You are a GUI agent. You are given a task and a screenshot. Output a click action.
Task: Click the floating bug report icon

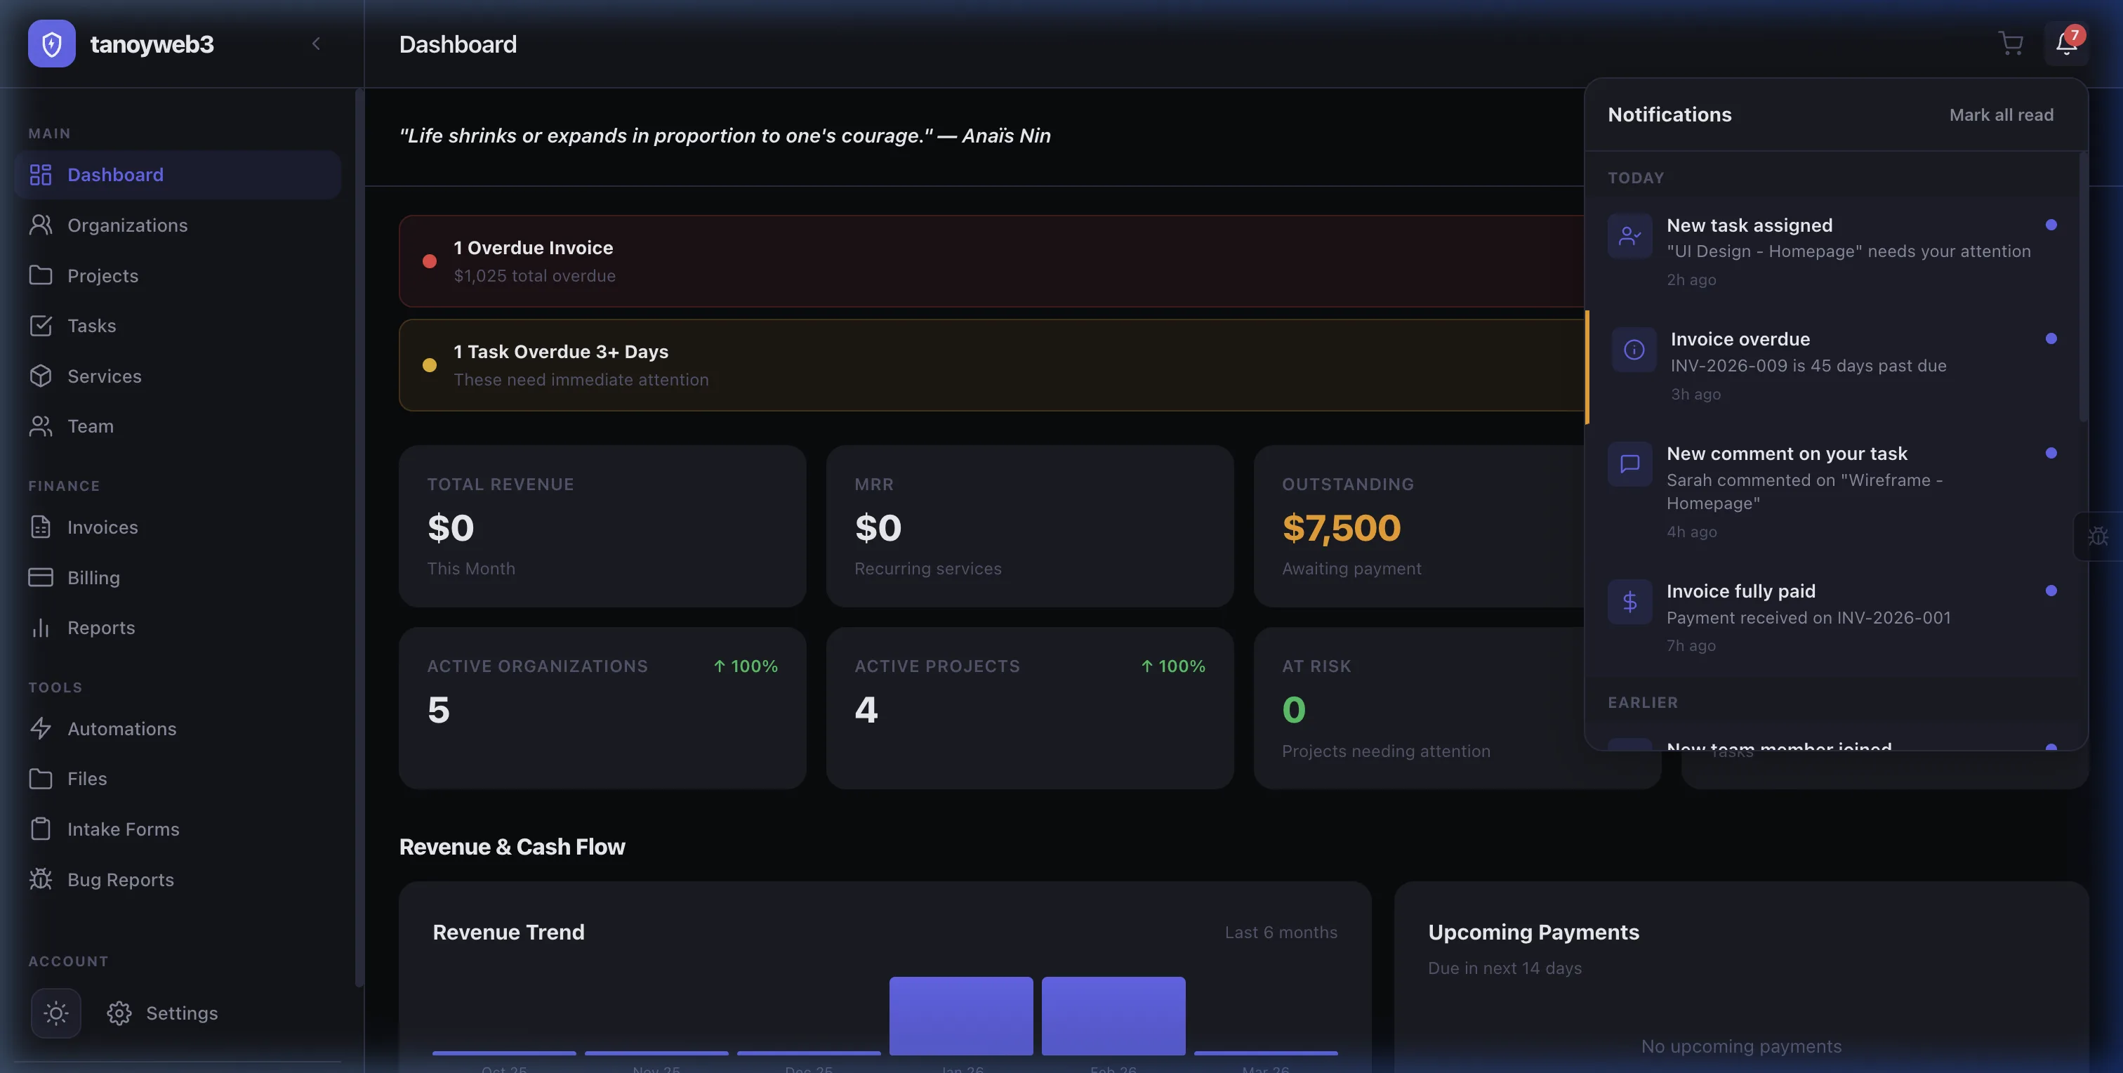point(2098,536)
